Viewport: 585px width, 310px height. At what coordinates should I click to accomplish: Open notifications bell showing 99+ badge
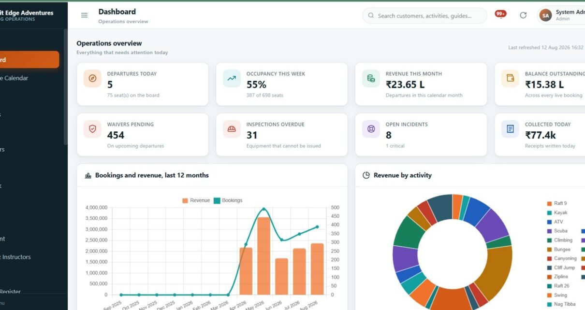500,14
